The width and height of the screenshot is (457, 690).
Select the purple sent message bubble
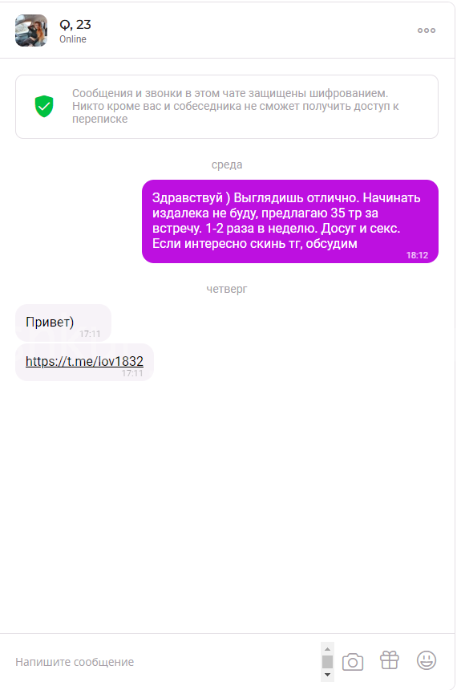[290, 221]
